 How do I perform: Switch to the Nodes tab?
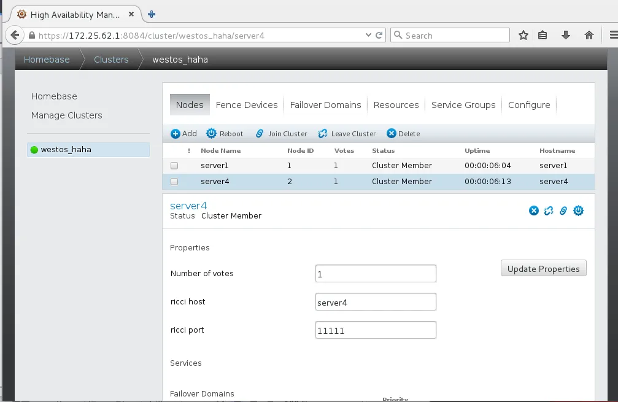coord(190,105)
